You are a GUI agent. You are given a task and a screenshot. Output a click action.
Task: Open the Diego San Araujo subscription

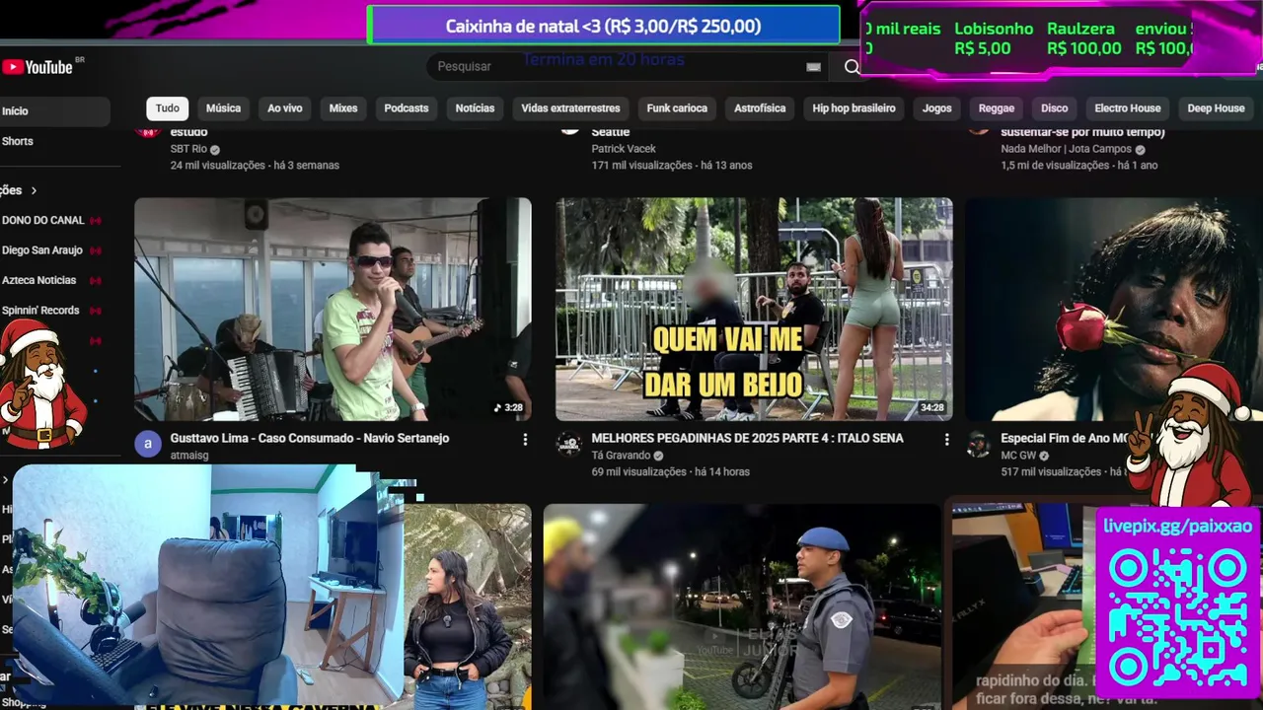click(x=42, y=250)
